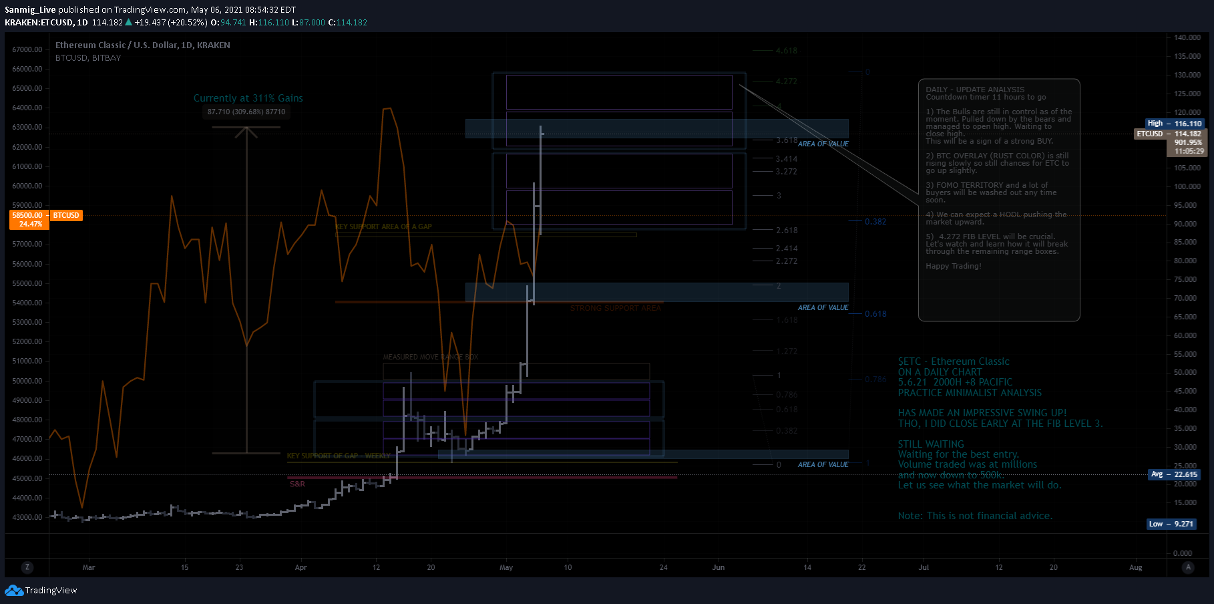The height and width of the screenshot is (604, 1214).
Task: Click the O:94.741 open value
Action: (x=228, y=23)
